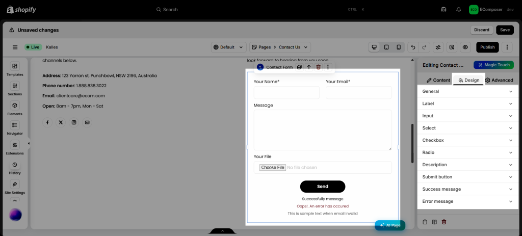Open the Default language dropdown

coord(229,47)
